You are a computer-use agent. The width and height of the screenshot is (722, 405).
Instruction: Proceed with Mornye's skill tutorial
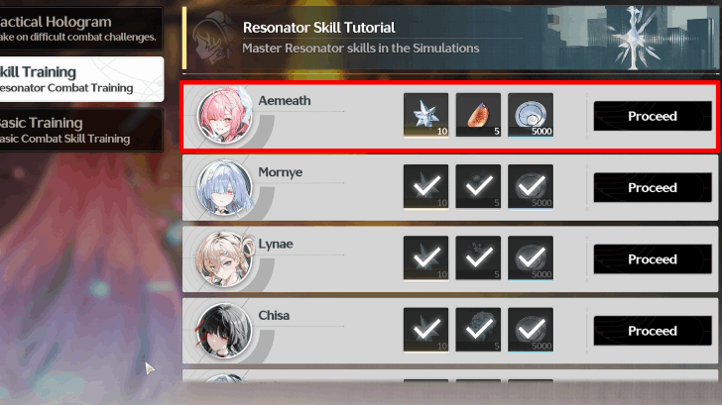click(653, 187)
